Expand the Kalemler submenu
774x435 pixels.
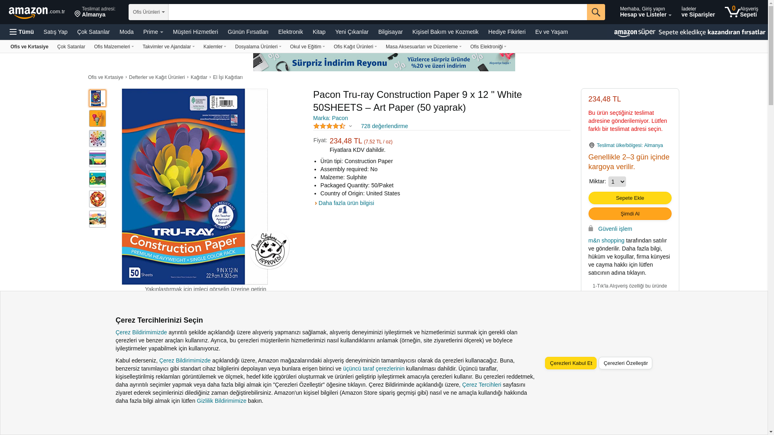point(215,47)
